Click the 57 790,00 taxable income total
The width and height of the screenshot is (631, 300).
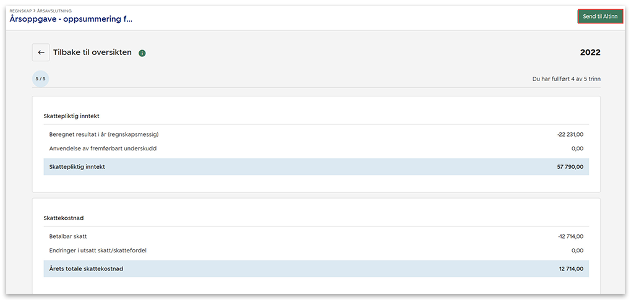point(571,166)
